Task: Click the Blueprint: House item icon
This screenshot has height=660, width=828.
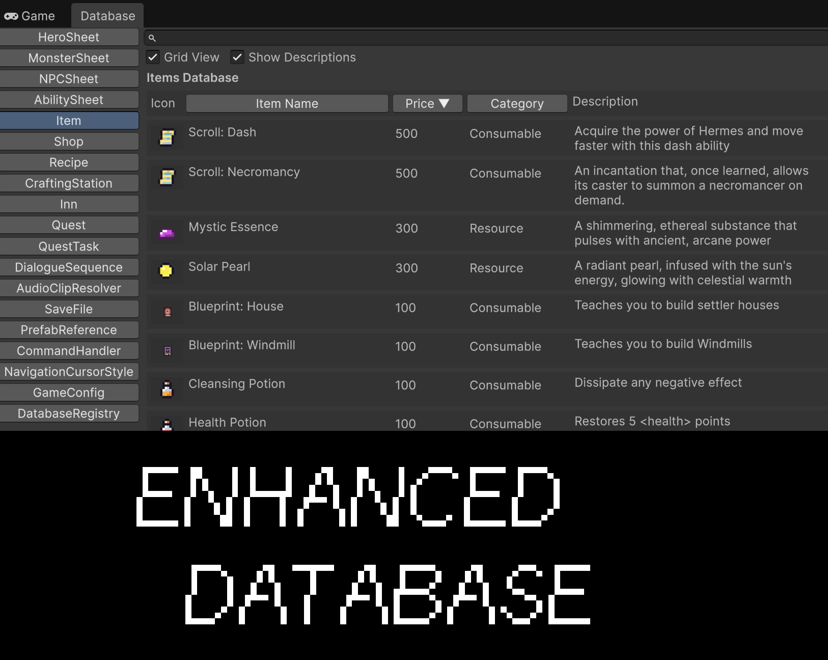Action: click(x=167, y=311)
